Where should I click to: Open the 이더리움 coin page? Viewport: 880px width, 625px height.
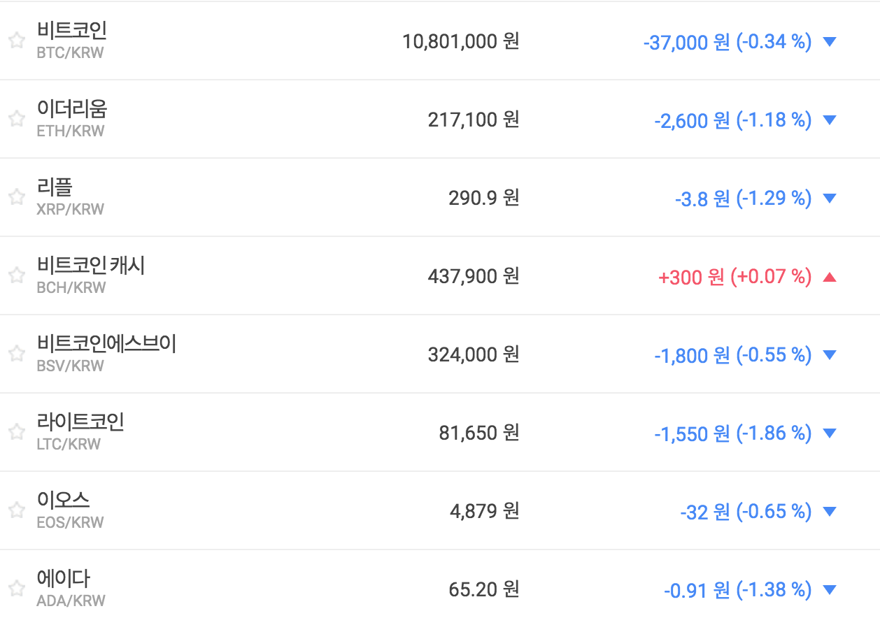[x=72, y=109]
